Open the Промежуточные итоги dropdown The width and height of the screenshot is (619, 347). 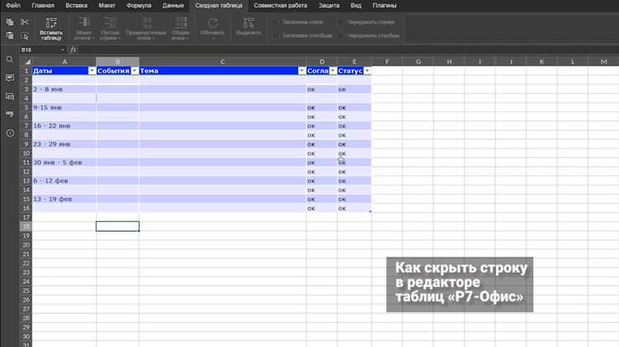(x=146, y=29)
